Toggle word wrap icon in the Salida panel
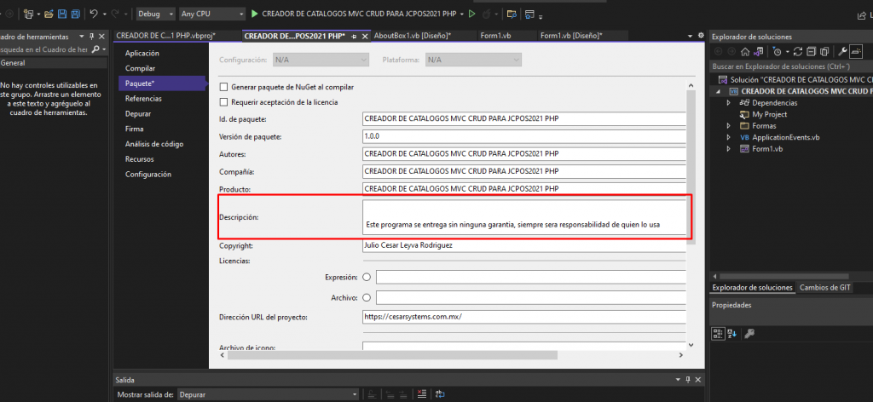The width and height of the screenshot is (873, 402). (441, 394)
